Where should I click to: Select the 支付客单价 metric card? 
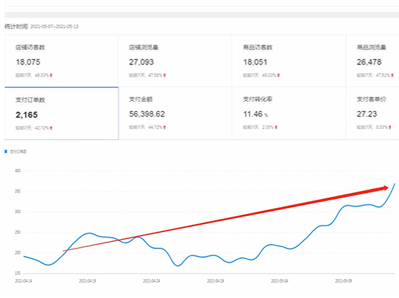373,113
